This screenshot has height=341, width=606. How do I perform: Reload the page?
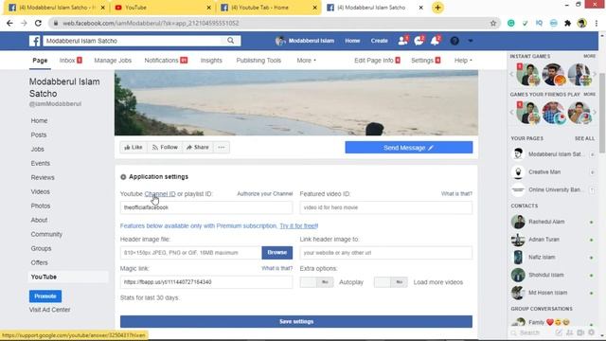coord(38,23)
